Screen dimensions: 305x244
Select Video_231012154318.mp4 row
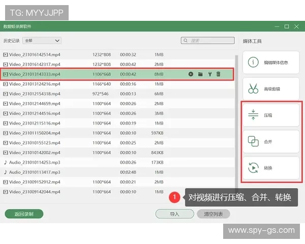click(117, 94)
